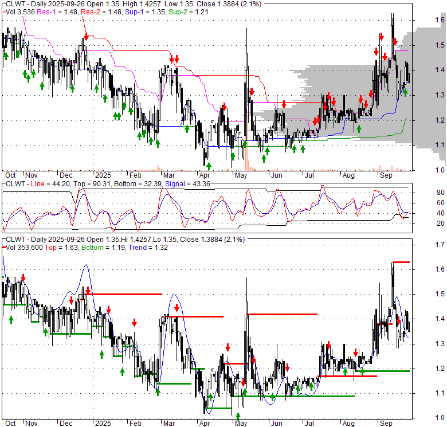
Task: Select the 'Sup-2 = 1.21' legend label
Action: 189,12
